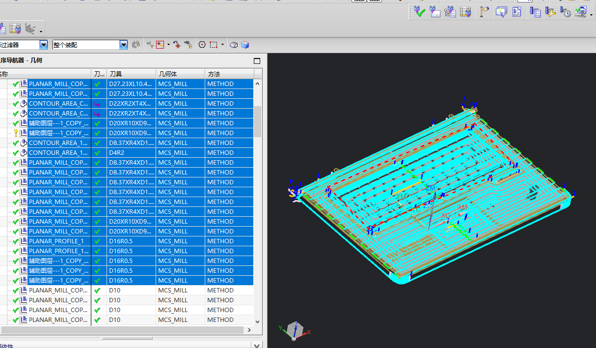This screenshot has height=348, width=596.
Task: Click the table-with-tool icon in left toolbar
Action: [x=15, y=29]
